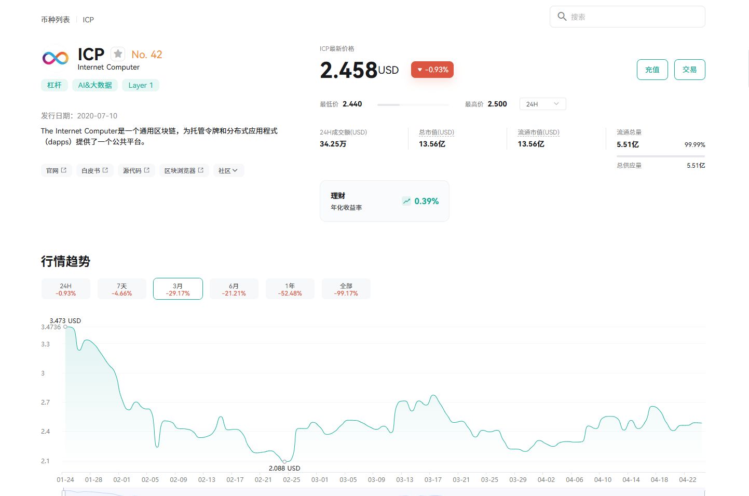Open the 24H price range dropdown
The image size is (749, 496).
click(x=542, y=104)
